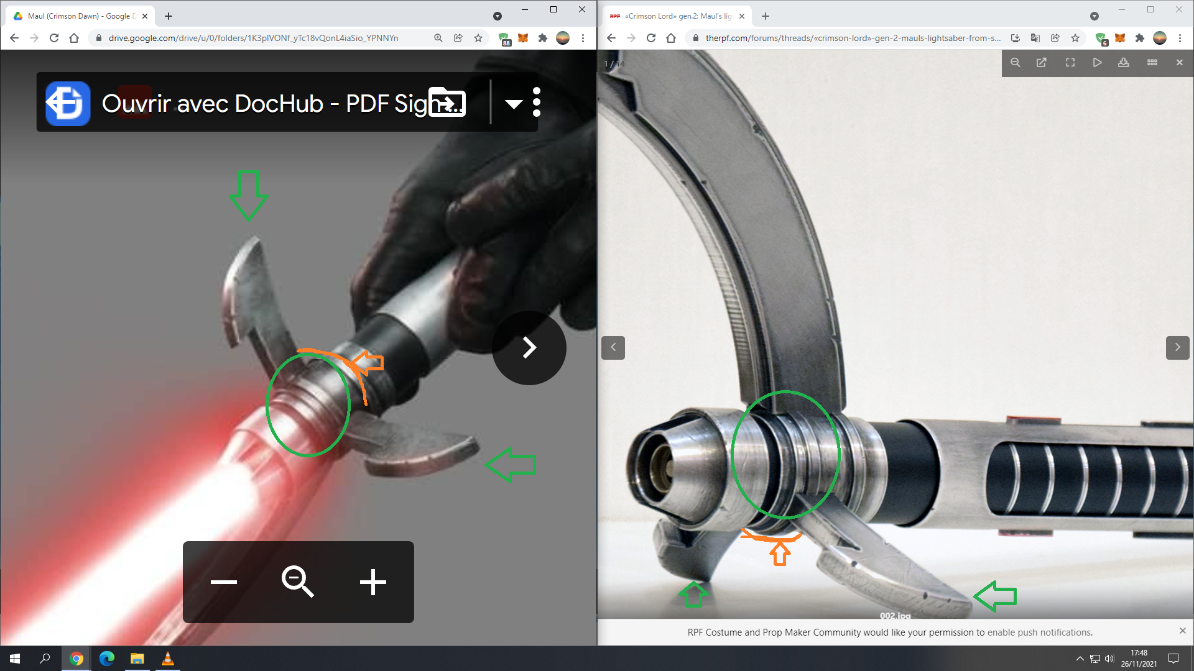Screen dimensions: 1194x671
Task: Click forward arrow in left Chrome window
Action: click(34, 38)
